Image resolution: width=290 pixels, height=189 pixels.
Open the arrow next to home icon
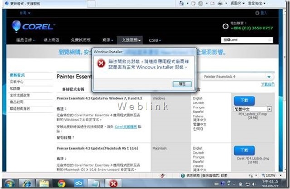187,3
